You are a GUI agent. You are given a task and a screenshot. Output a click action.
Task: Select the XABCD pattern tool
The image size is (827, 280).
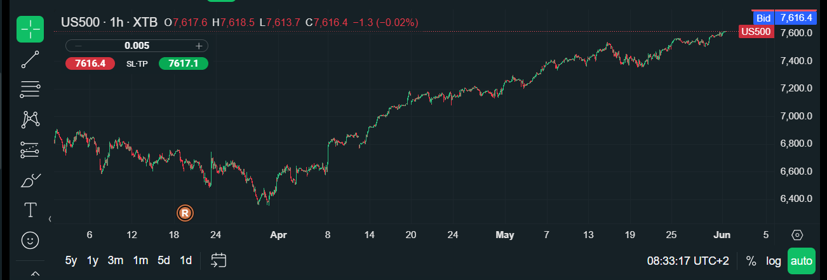pyautogui.click(x=30, y=119)
